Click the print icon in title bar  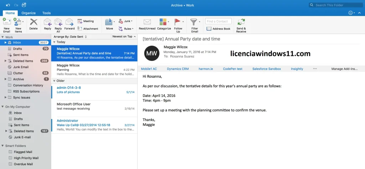[24, 5]
